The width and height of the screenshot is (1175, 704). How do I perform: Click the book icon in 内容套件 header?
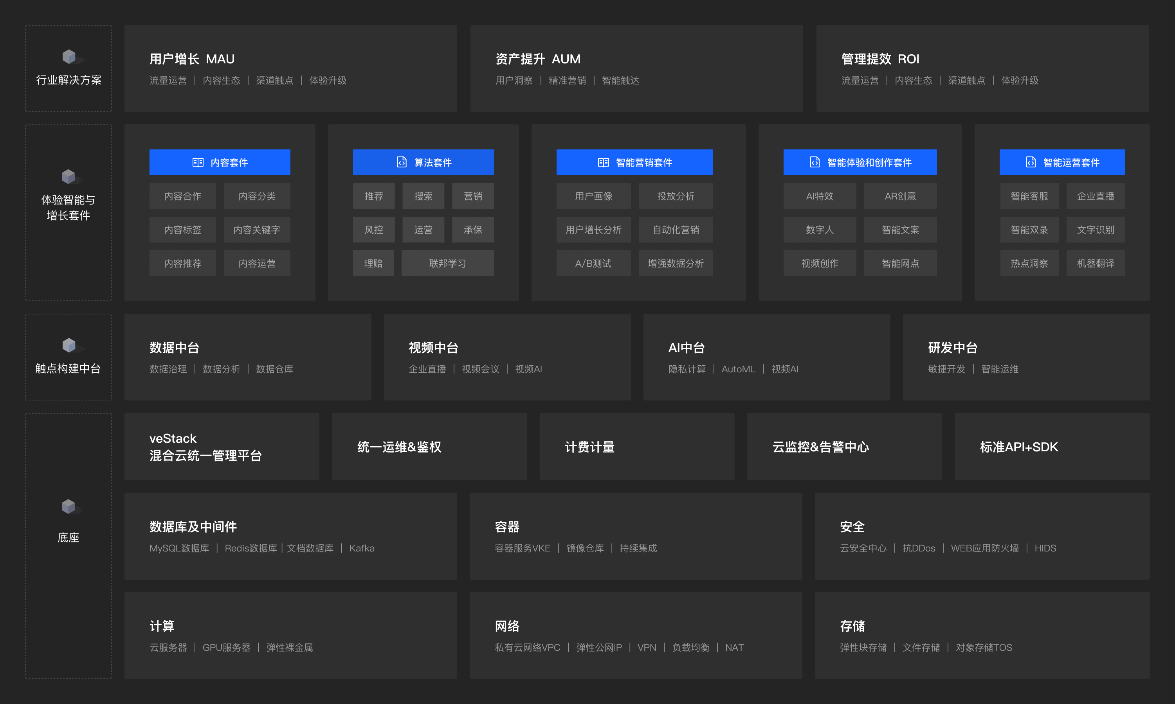pos(198,163)
